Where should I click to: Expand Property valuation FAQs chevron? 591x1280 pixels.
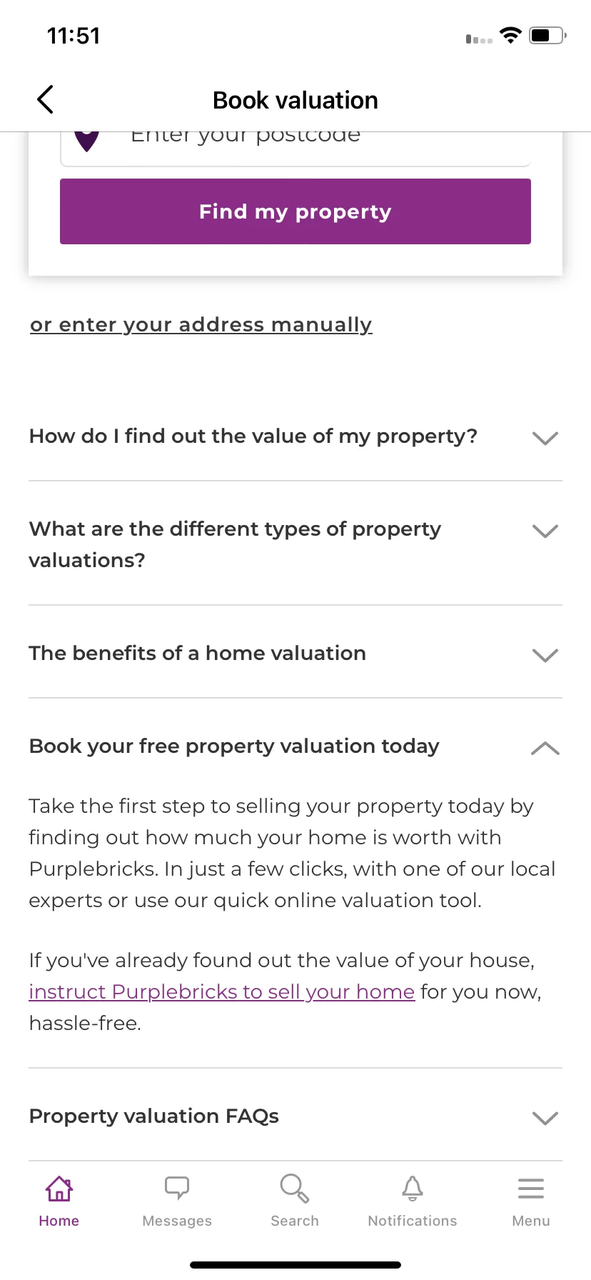coord(545,1118)
